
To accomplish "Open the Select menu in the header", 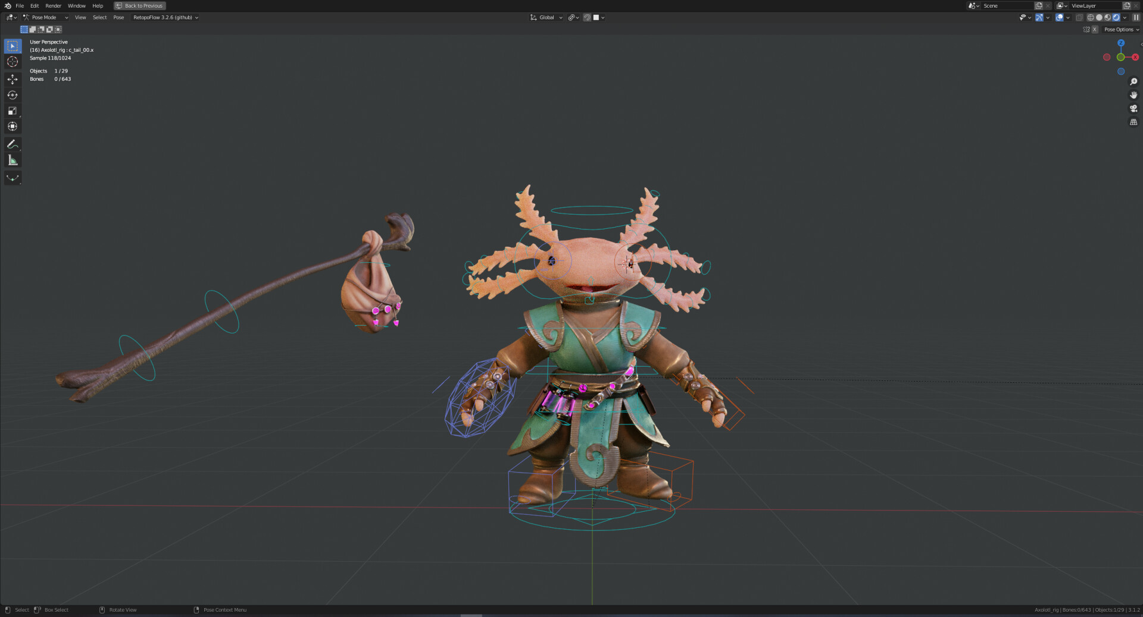I will point(99,17).
